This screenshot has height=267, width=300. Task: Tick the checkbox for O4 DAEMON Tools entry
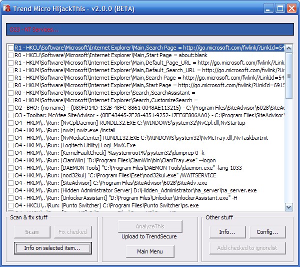pos(10,168)
